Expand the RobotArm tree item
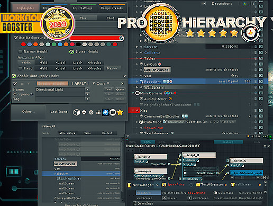Image resolution: width=273 pixels, height=206 pixels. [137, 82]
